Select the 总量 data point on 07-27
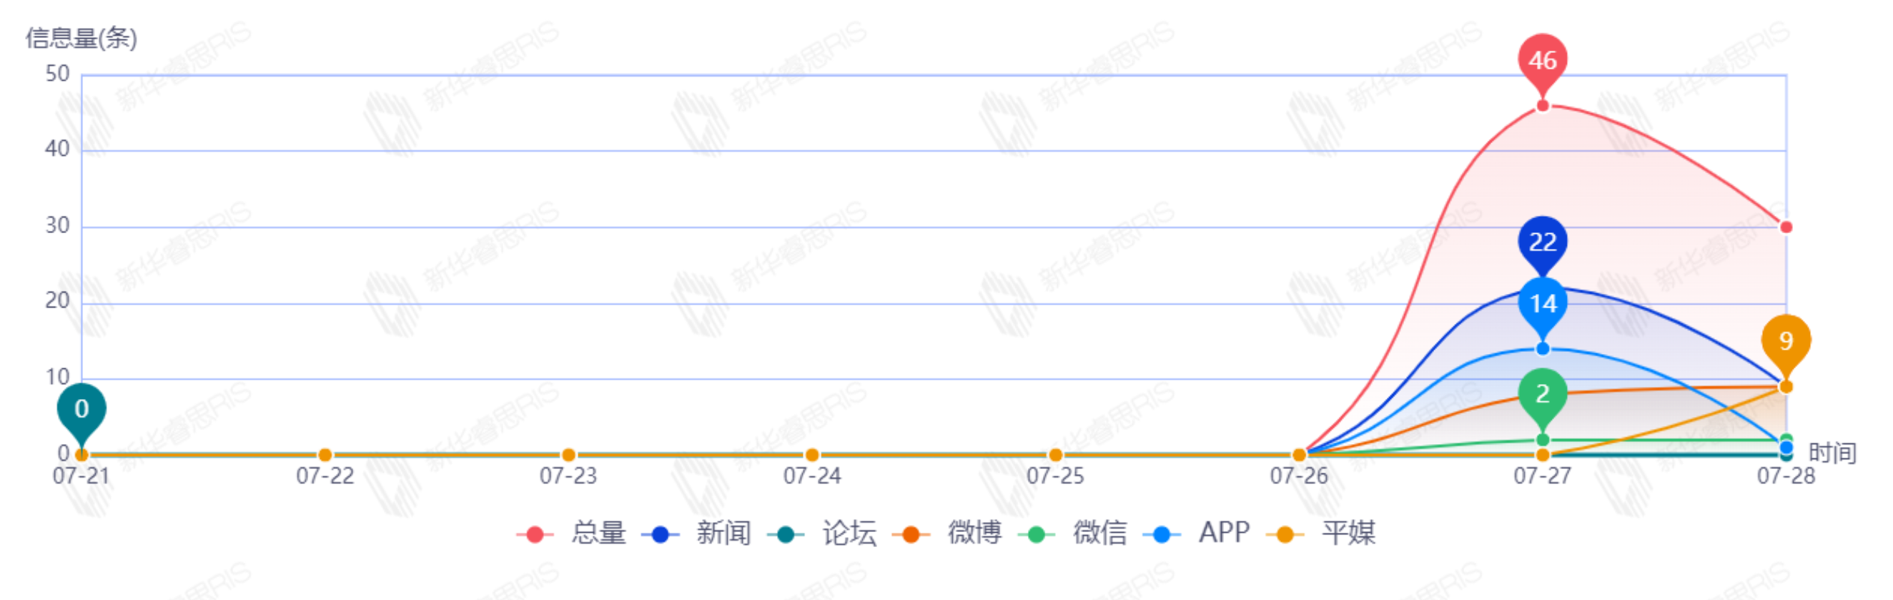Screen dimensions: 1893x600 pos(1543,106)
